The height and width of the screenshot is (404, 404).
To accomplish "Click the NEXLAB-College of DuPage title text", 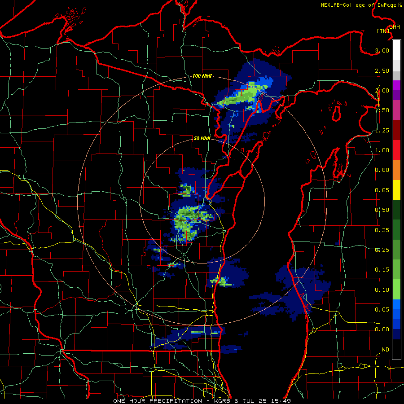I will [x=359, y=5].
